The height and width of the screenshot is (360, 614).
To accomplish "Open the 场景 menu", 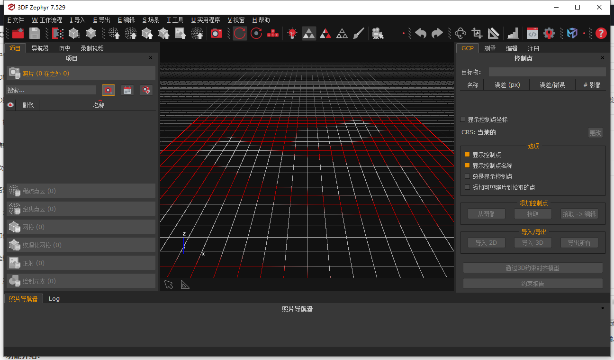I will pyautogui.click(x=151, y=20).
